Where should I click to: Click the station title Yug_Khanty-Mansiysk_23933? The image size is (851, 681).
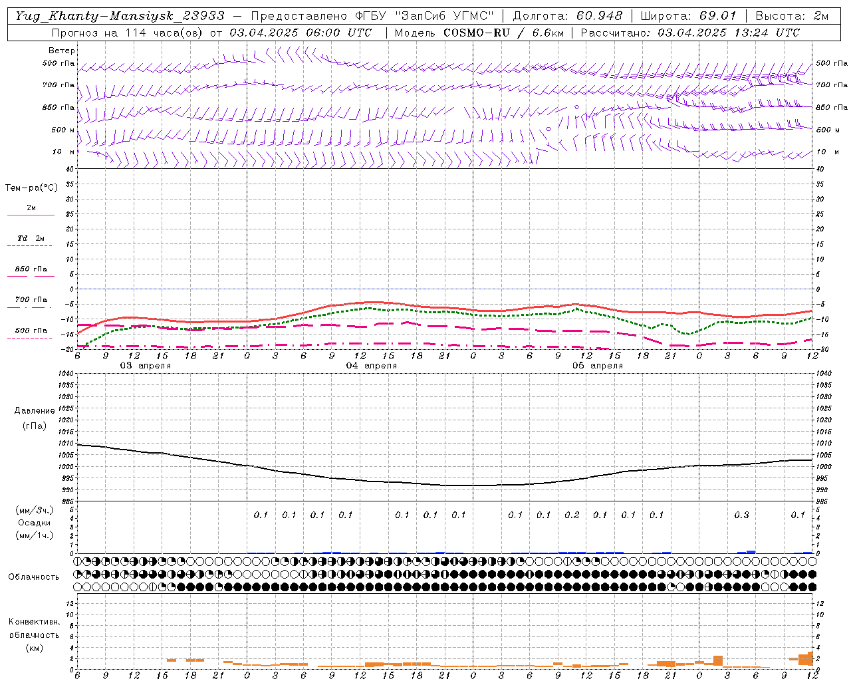pyautogui.click(x=120, y=16)
